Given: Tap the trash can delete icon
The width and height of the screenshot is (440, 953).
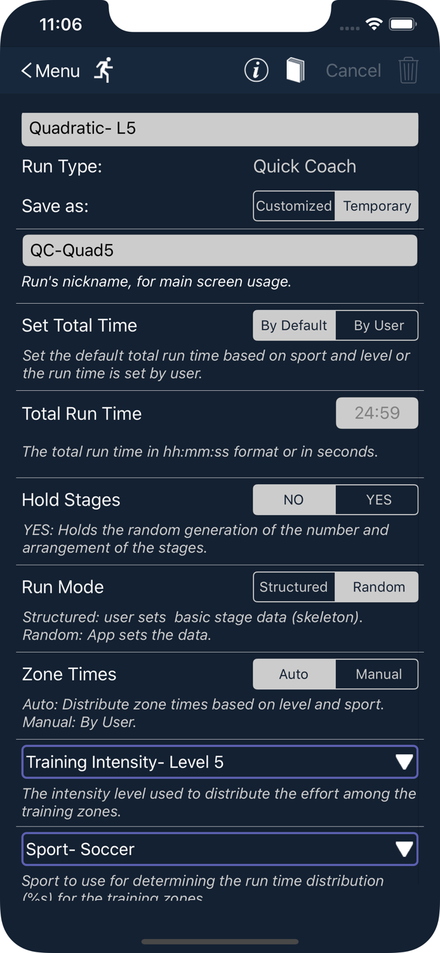Looking at the screenshot, I should coord(408,70).
